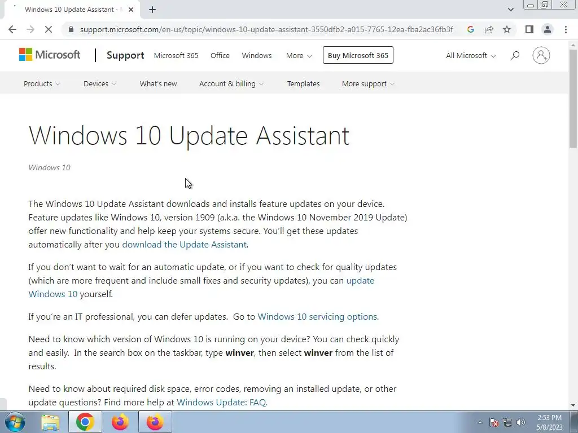Viewport: 578px width, 433px height.
Task: Click the page vertical scrollbar thumb
Action: 573,98
